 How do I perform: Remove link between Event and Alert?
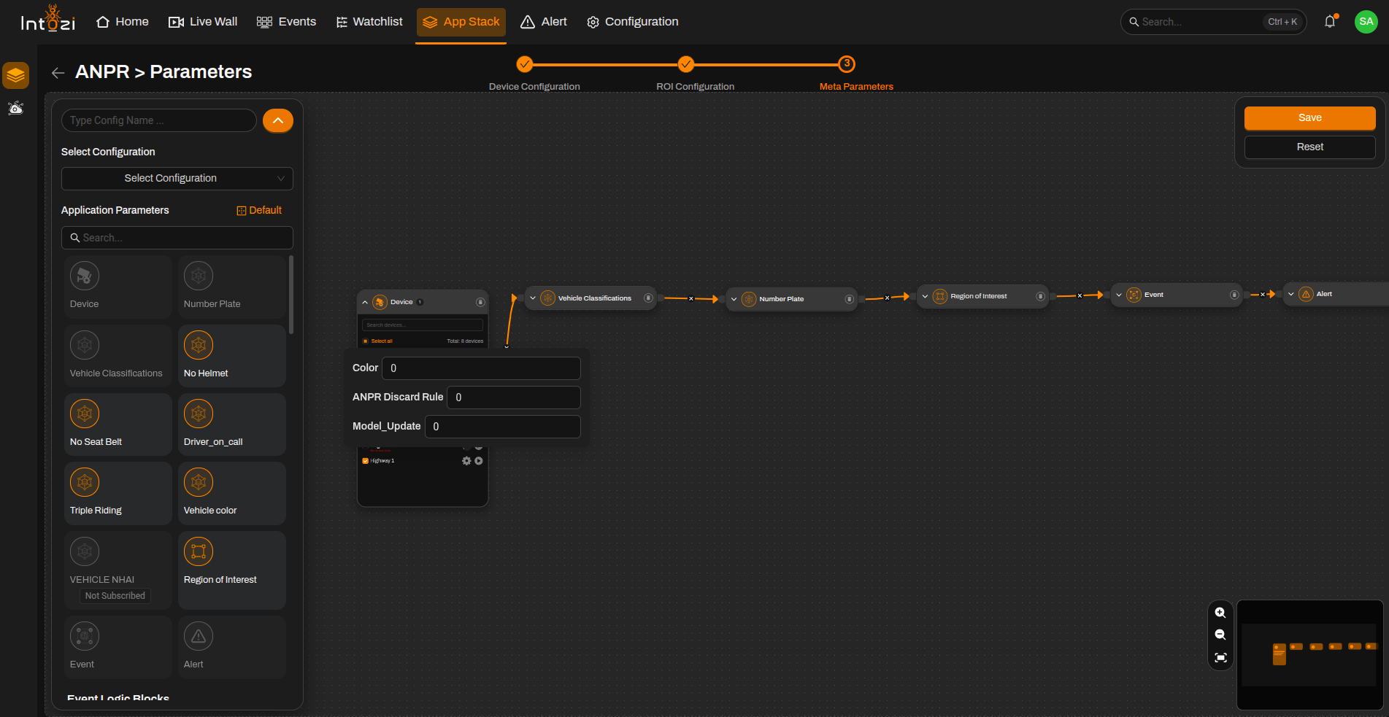click(x=1262, y=295)
